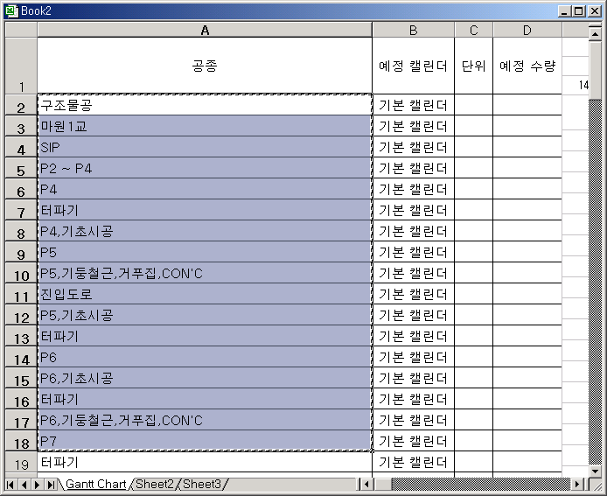
Task: Maximize the Book2 workbook window
Action: (577, 11)
